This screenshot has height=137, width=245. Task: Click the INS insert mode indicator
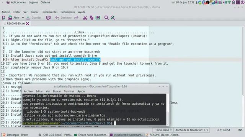point(240,130)
